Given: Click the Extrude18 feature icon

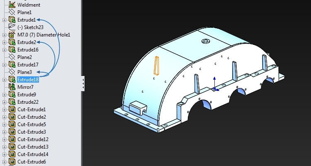Looking at the screenshot, I should (12, 80).
